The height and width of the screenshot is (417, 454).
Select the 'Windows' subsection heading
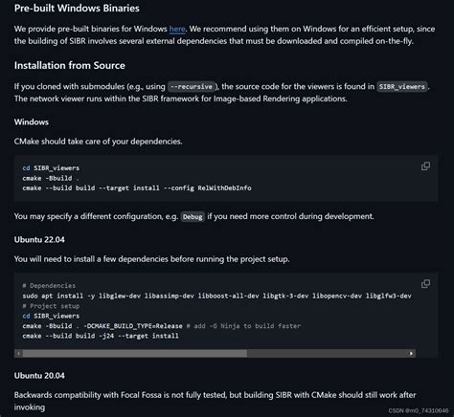click(32, 122)
